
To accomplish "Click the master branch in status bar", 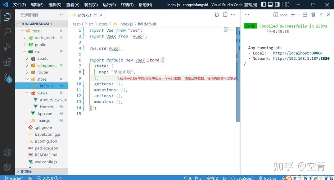I will [x=14, y=178].
